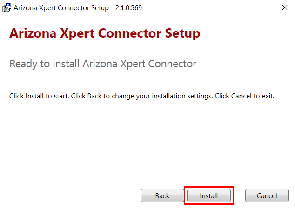Screen dimensions: 295x208
Task: Select the version number 2.1.0.569 in title
Action: click(129, 8)
